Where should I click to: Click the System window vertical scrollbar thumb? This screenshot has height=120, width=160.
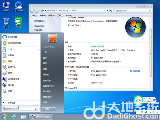click(151, 53)
